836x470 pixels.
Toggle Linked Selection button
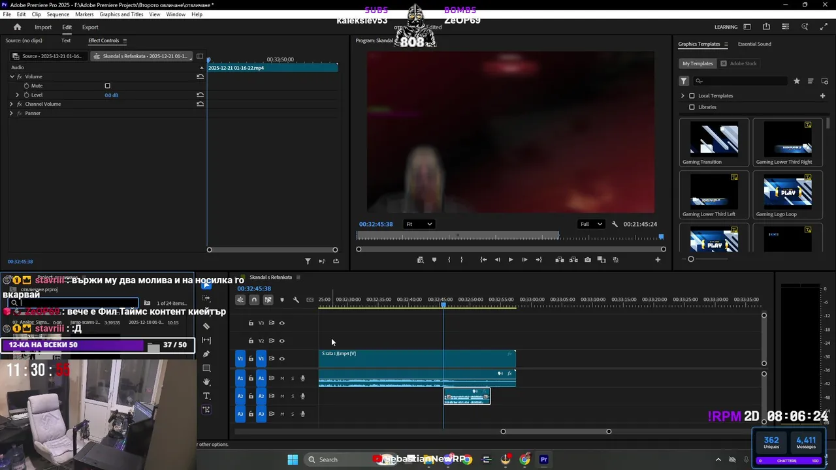point(268,300)
